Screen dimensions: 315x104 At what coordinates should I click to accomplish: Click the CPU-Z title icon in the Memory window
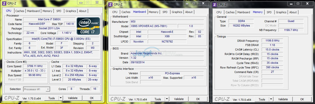215,4
